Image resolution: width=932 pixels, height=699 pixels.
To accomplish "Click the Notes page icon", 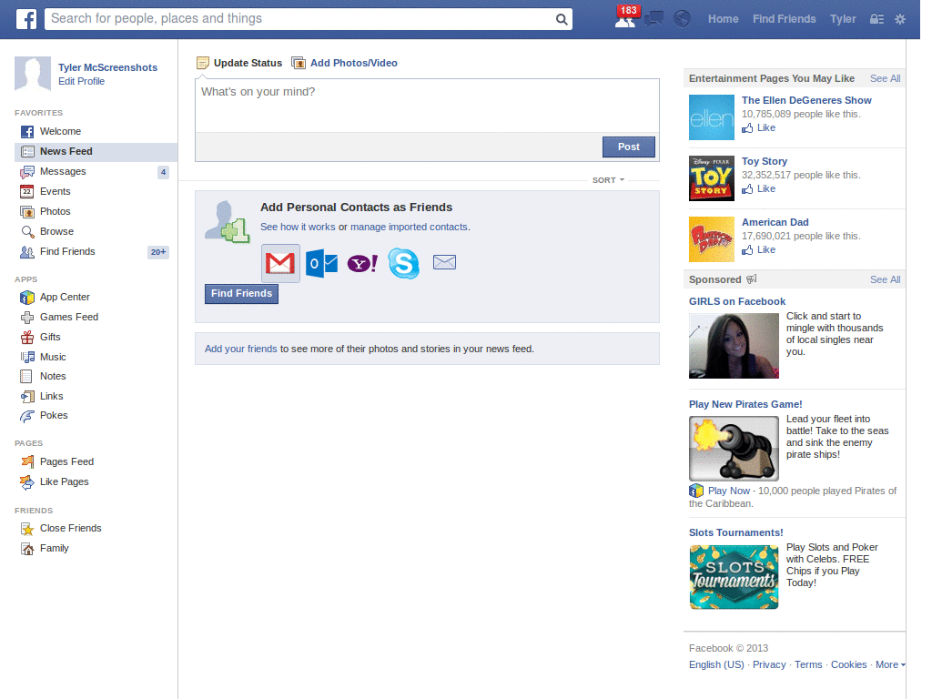I will (26, 376).
